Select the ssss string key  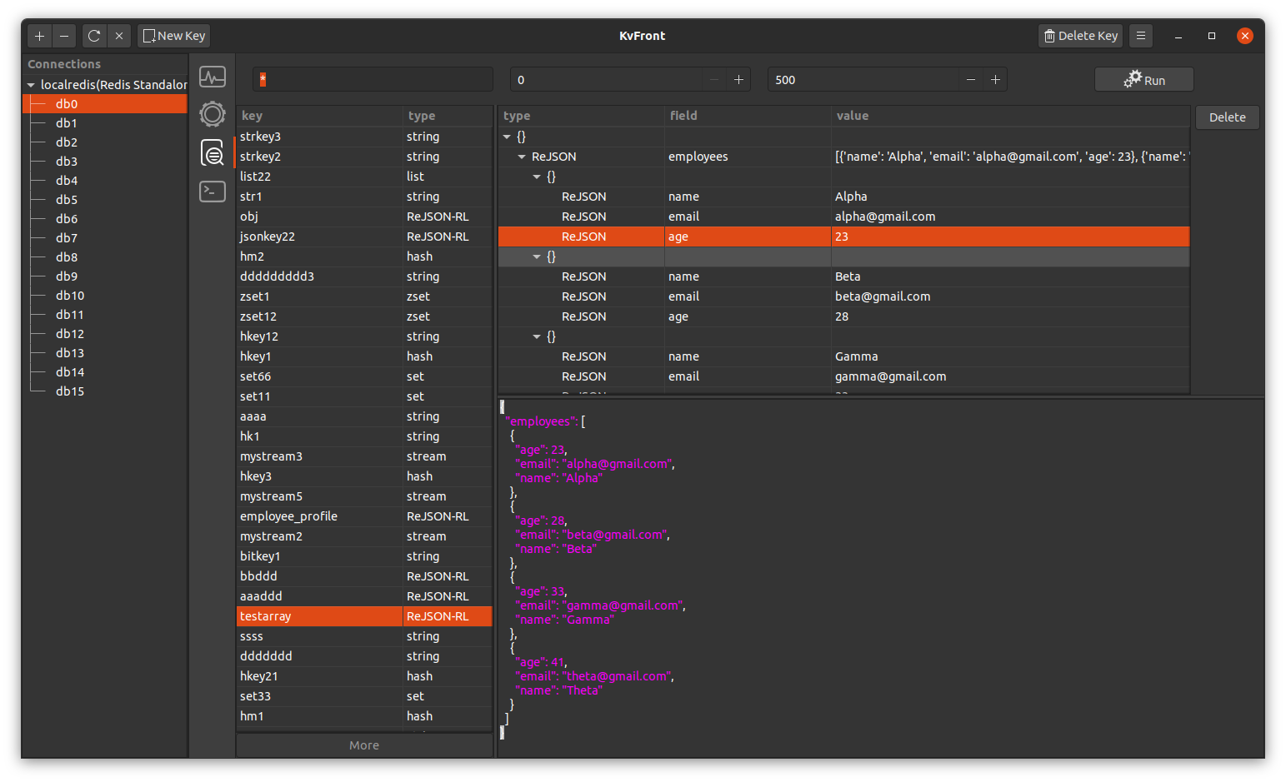[364, 636]
